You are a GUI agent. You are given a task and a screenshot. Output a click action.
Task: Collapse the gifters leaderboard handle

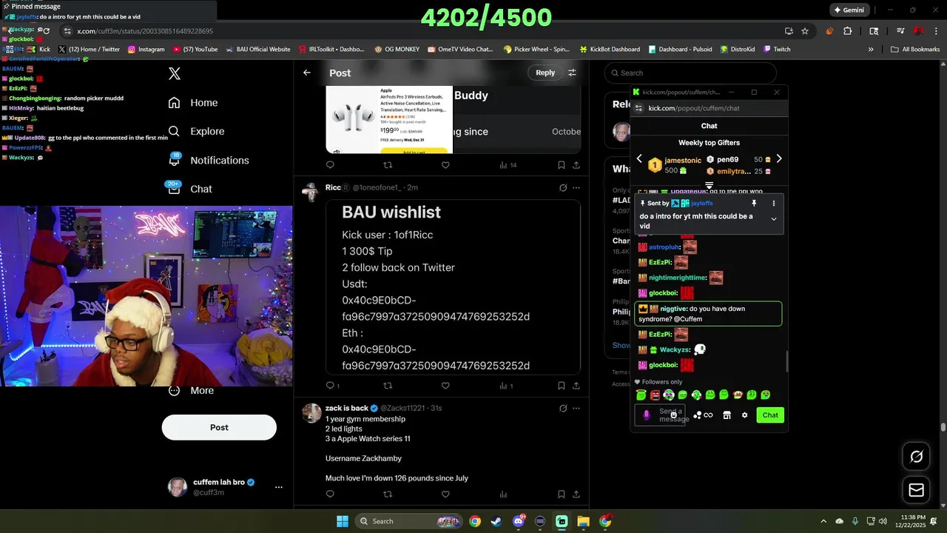pos(709,186)
